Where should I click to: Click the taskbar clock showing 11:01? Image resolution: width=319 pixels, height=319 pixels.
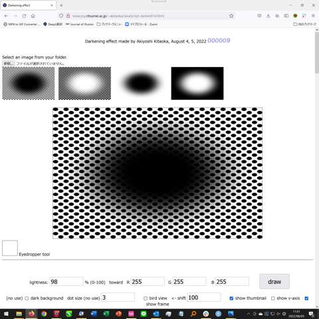296,314
